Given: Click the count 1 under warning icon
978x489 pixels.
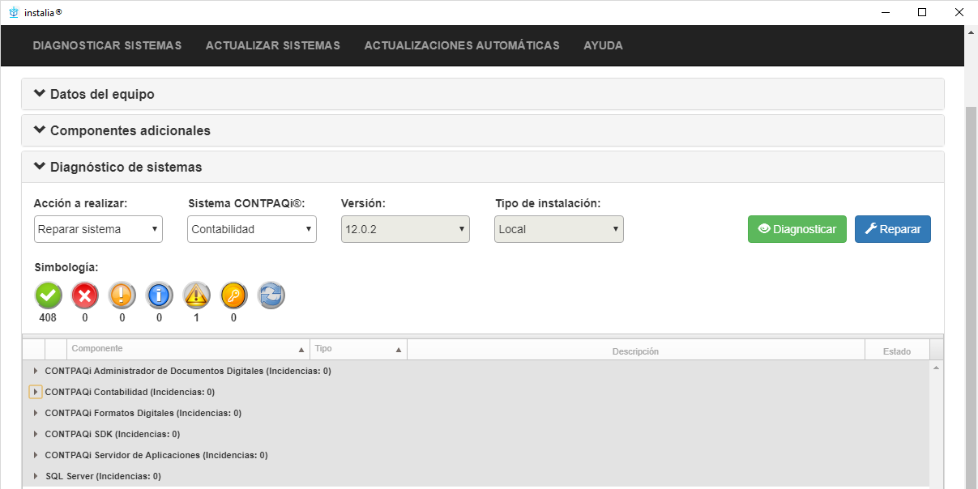Looking at the screenshot, I should 197,318.
